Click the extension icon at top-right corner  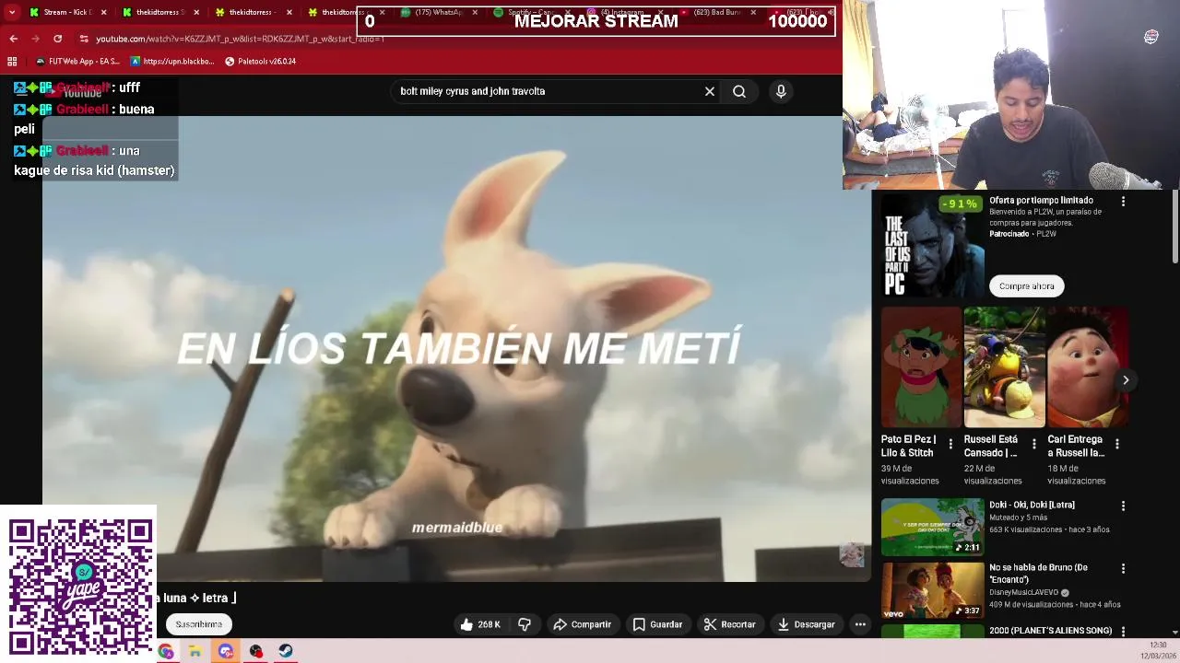pos(1151,37)
